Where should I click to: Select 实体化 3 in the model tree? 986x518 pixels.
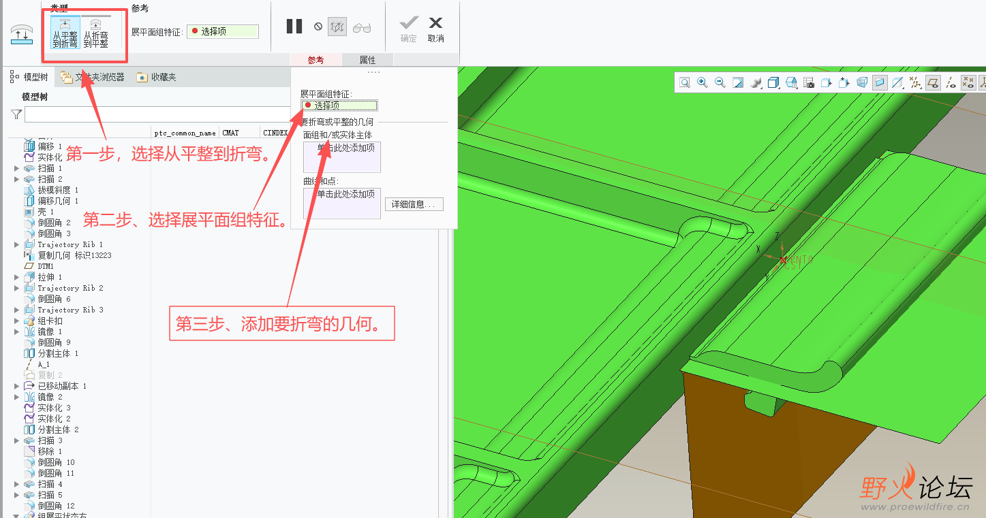tap(54, 408)
